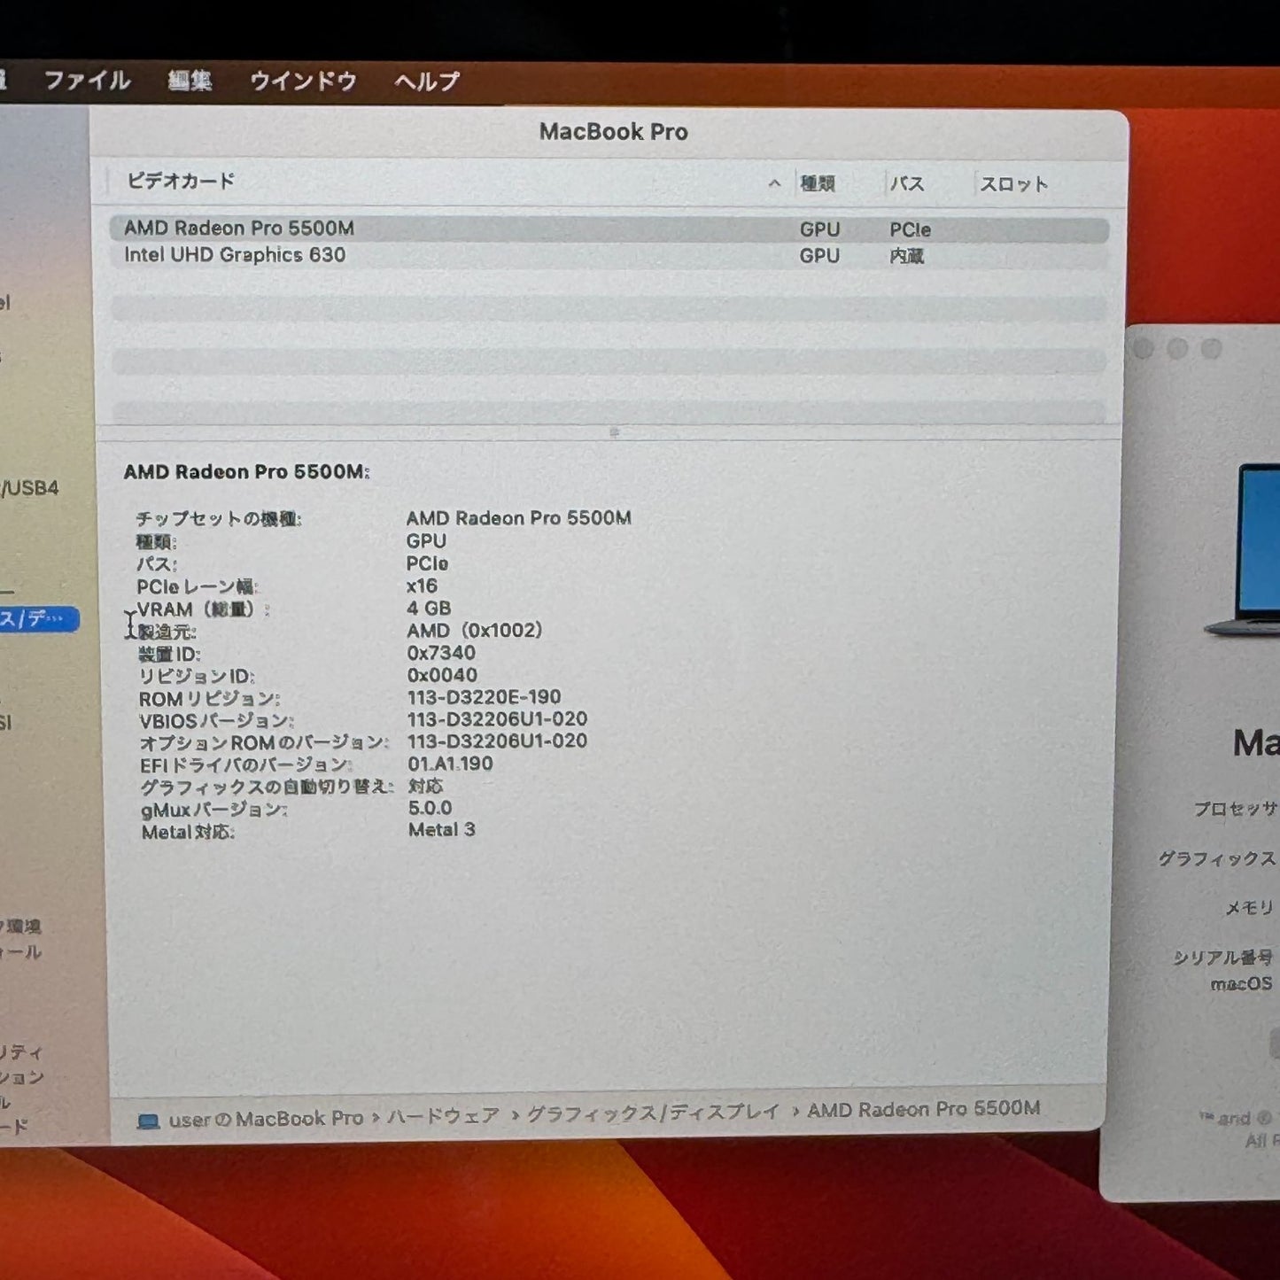This screenshot has width=1280, height=1280.
Task: Click the AMD Radeon Pro 5500M: details heading
Action: 246,471
